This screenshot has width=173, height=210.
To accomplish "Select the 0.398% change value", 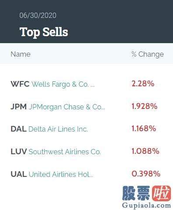I will 146,174.
